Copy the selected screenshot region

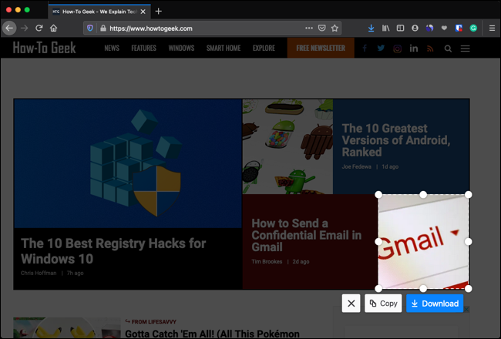tap(383, 304)
